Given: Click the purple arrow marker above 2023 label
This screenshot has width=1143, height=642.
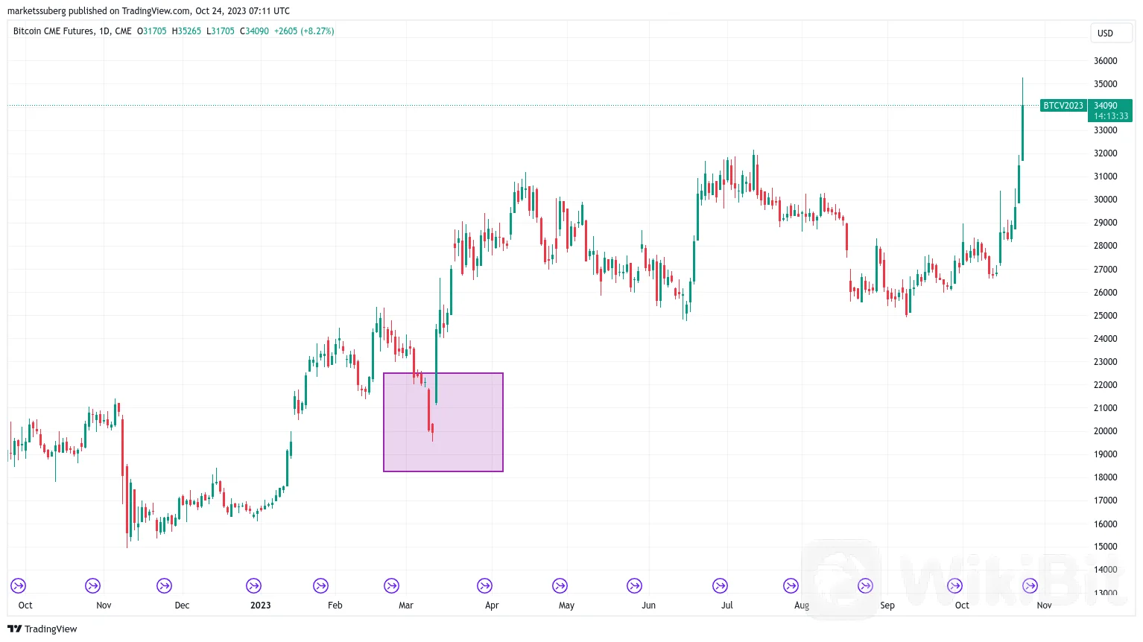Looking at the screenshot, I should pyautogui.click(x=253, y=585).
